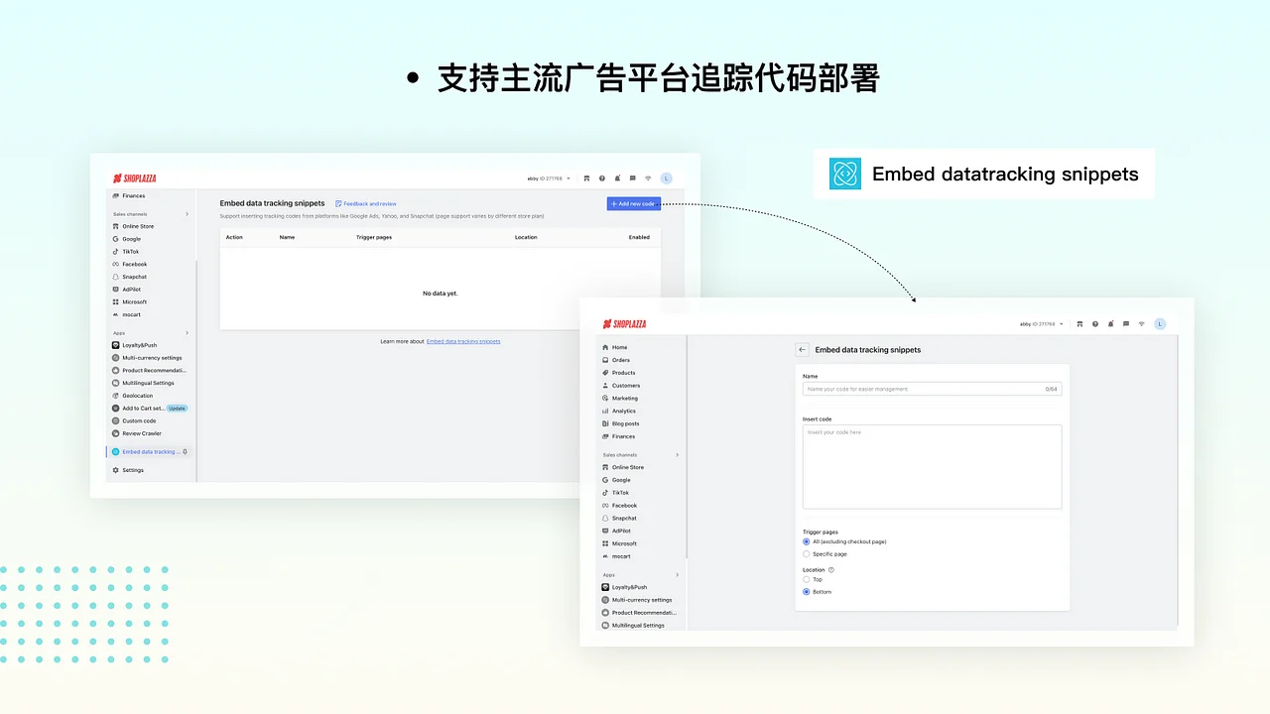The height and width of the screenshot is (714, 1270).
Task: Click the Add new code button
Action: click(x=634, y=203)
